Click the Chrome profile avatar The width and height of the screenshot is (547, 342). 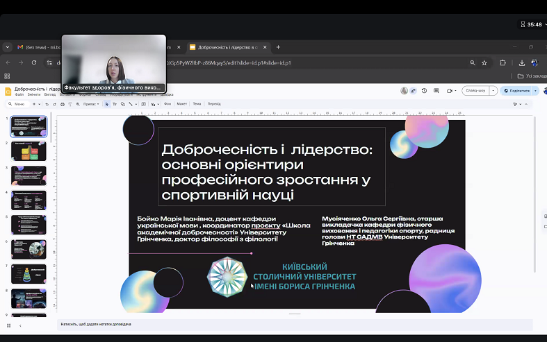(534, 63)
